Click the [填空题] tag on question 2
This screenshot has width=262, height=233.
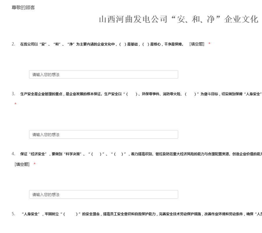click(197, 44)
